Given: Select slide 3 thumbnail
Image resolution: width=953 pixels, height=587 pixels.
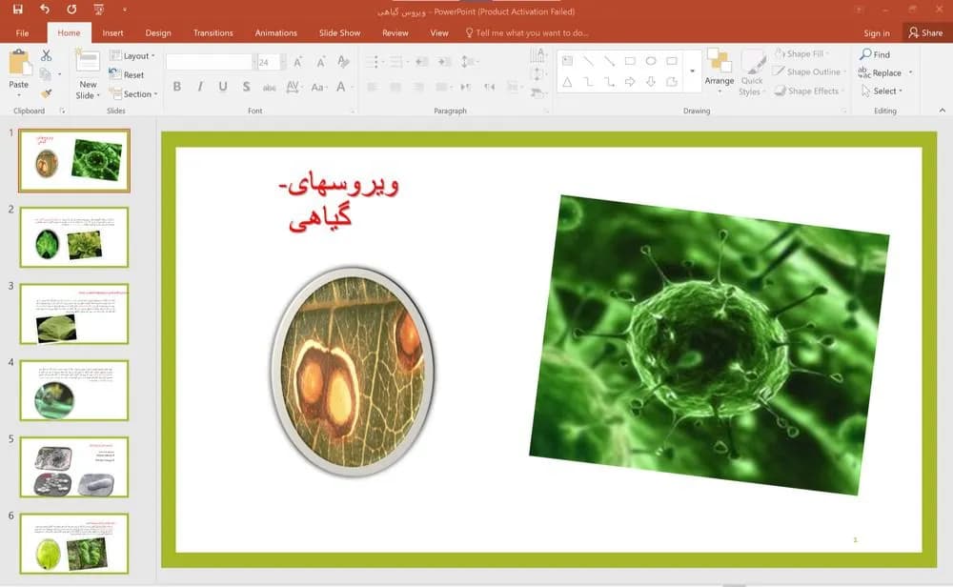Looking at the screenshot, I should point(74,314).
